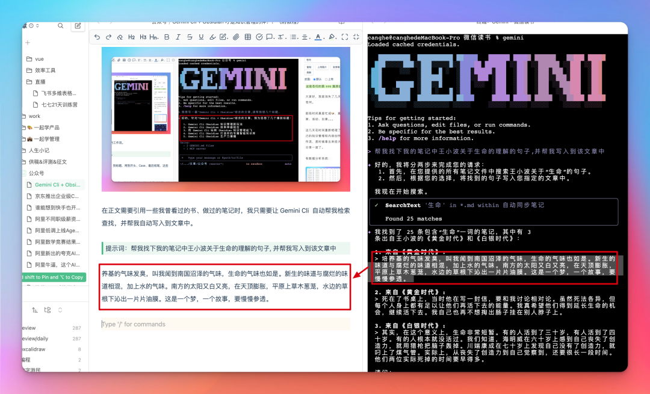Open the text style T dropdown
The height and width of the screenshot is (394, 650).
coord(282,37)
